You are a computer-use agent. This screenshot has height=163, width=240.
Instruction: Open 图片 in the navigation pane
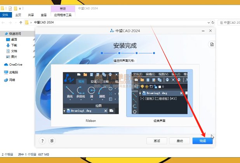point(14,57)
